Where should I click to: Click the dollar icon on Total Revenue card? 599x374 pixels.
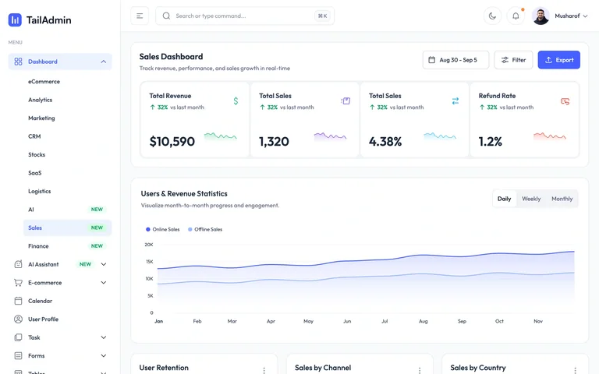pos(236,101)
